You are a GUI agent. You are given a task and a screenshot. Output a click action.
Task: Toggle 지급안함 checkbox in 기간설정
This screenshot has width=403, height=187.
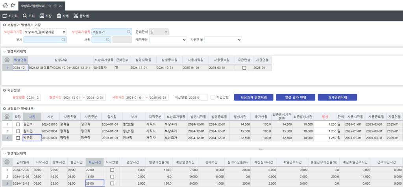coord(213,98)
